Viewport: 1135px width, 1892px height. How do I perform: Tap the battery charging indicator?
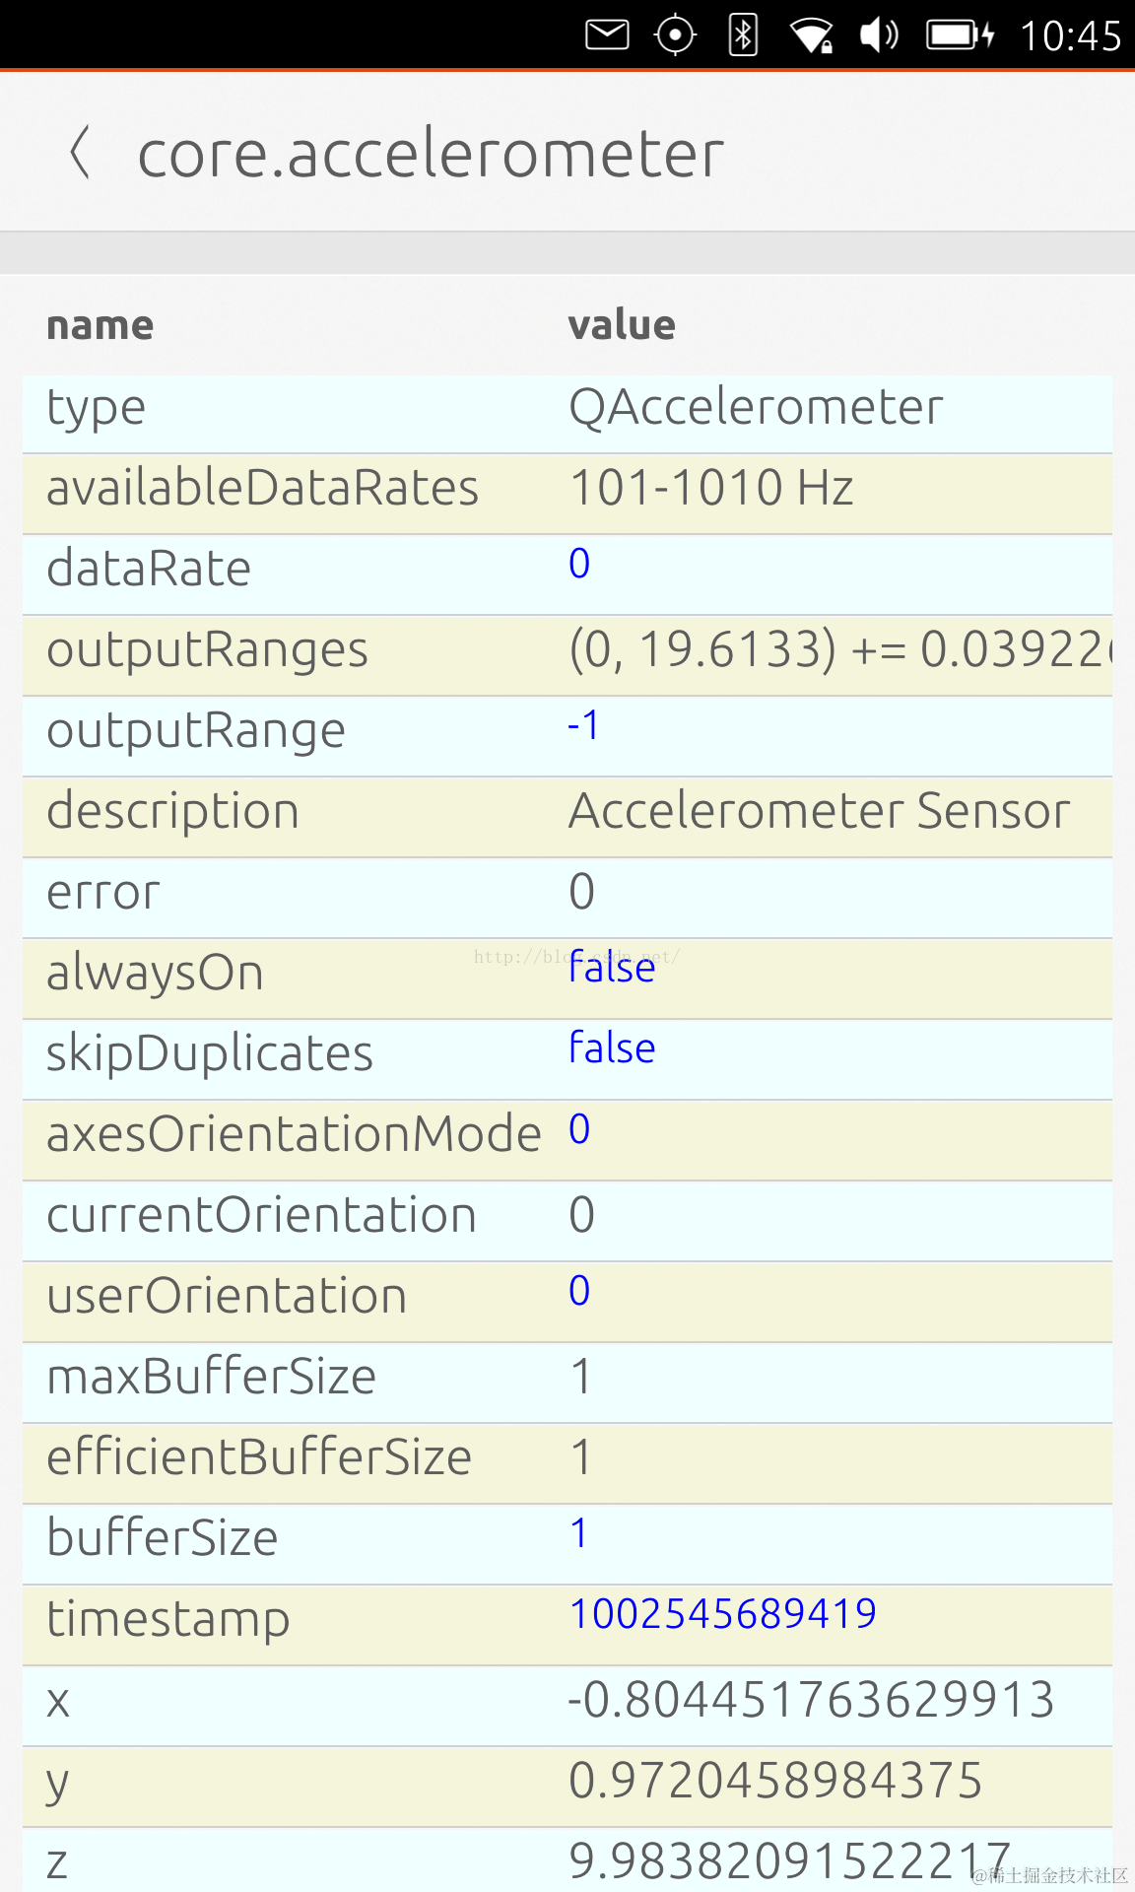tap(960, 35)
